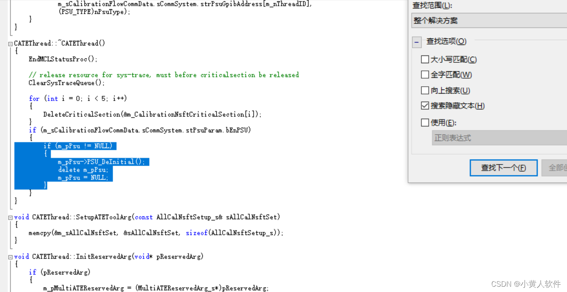567x292 pixels.
Task: Click the partially visible 全部 button
Action: coord(554,168)
